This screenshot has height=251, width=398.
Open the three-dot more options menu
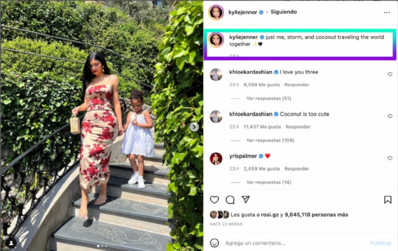tap(387, 12)
